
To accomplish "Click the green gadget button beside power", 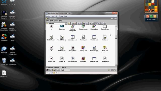I will pos(151,16).
